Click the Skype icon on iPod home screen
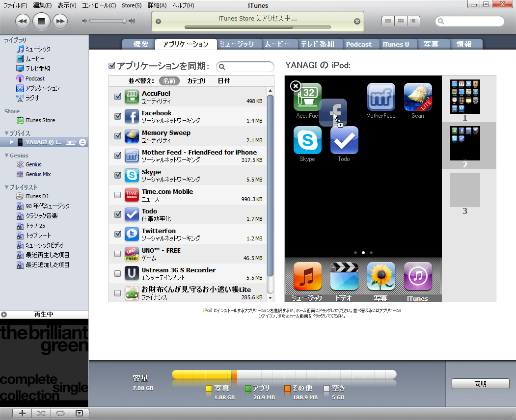 pyautogui.click(x=307, y=140)
